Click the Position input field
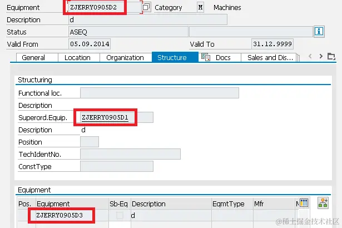The height and width of the screenshot is (228, 342). pyautogui.click(x=90, y=142)
